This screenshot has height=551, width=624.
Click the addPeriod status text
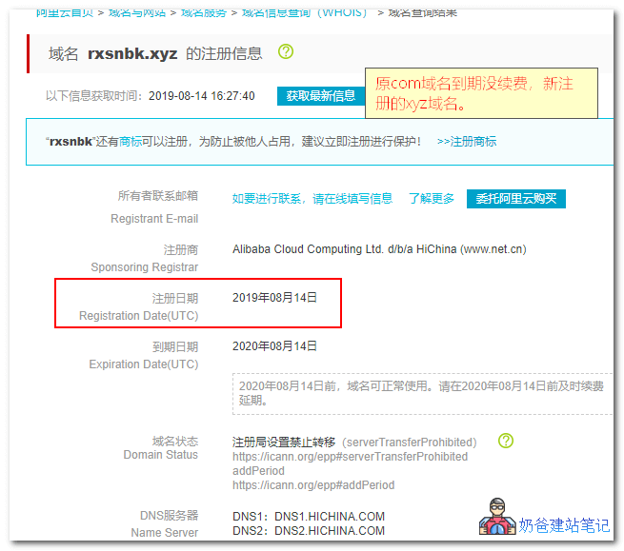[258, 471]
